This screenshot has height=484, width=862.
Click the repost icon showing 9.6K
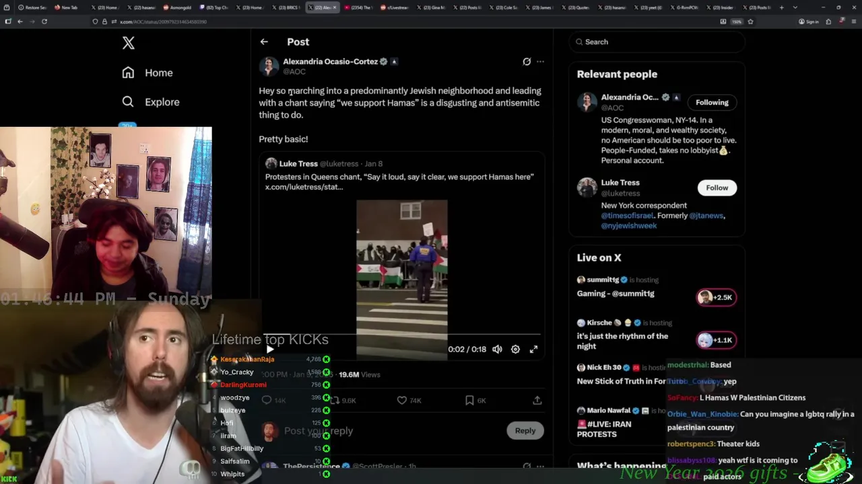(x=335, y=400)
